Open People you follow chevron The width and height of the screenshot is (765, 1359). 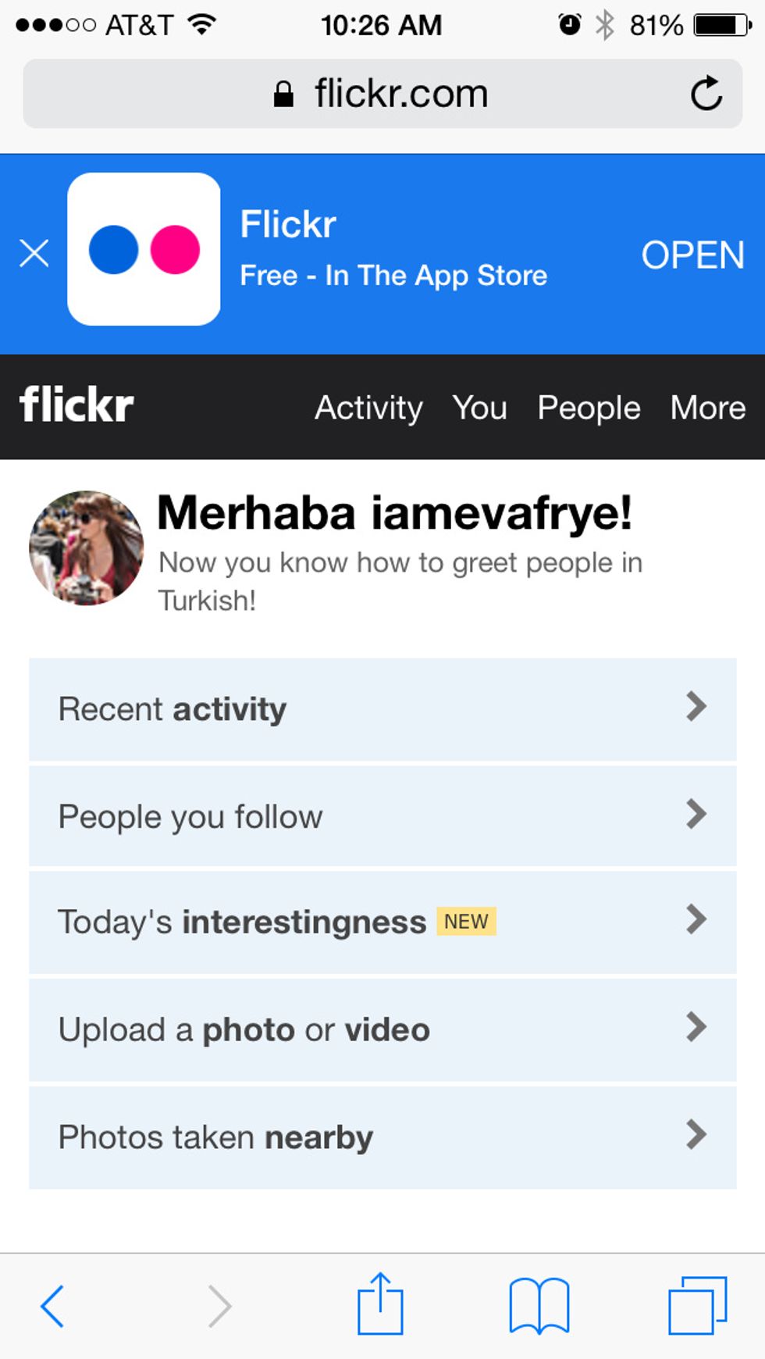coord(696,815)
